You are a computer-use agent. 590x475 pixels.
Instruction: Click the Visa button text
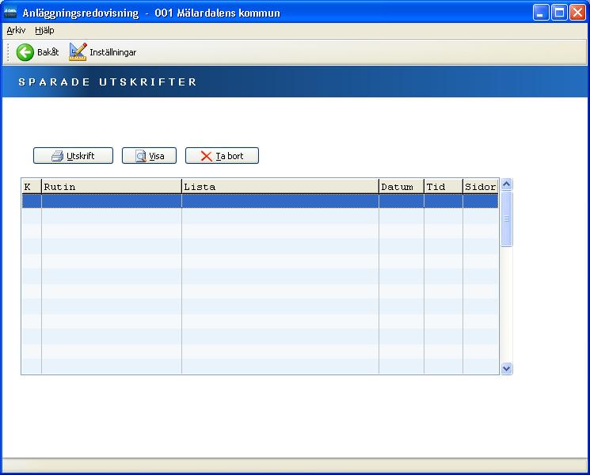pos(157,156)
